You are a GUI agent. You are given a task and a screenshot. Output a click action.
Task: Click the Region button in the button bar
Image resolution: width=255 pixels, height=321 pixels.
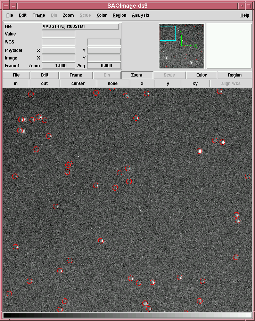click(x=235, y=75)
